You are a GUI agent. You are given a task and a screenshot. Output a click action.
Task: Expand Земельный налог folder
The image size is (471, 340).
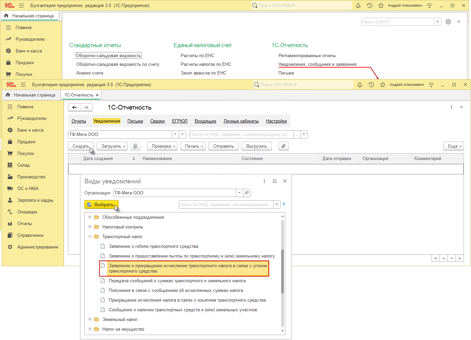point(90,319)
